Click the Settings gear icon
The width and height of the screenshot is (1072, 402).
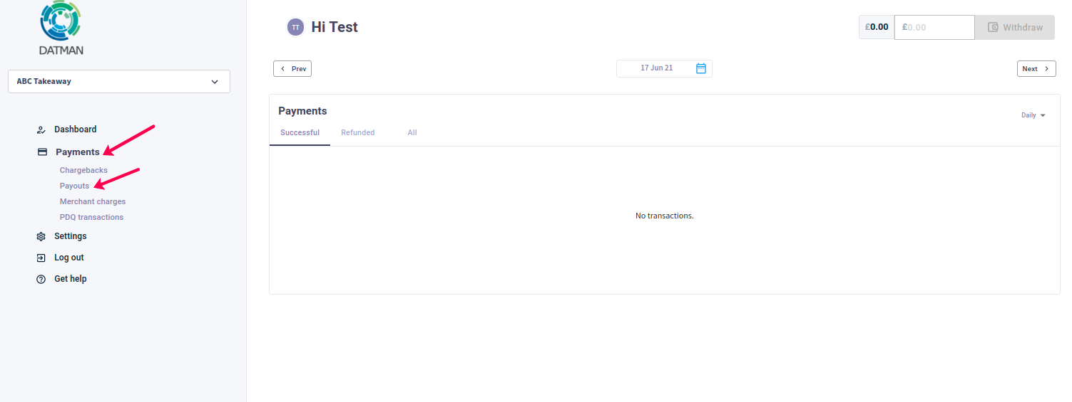tap(41, 237)
